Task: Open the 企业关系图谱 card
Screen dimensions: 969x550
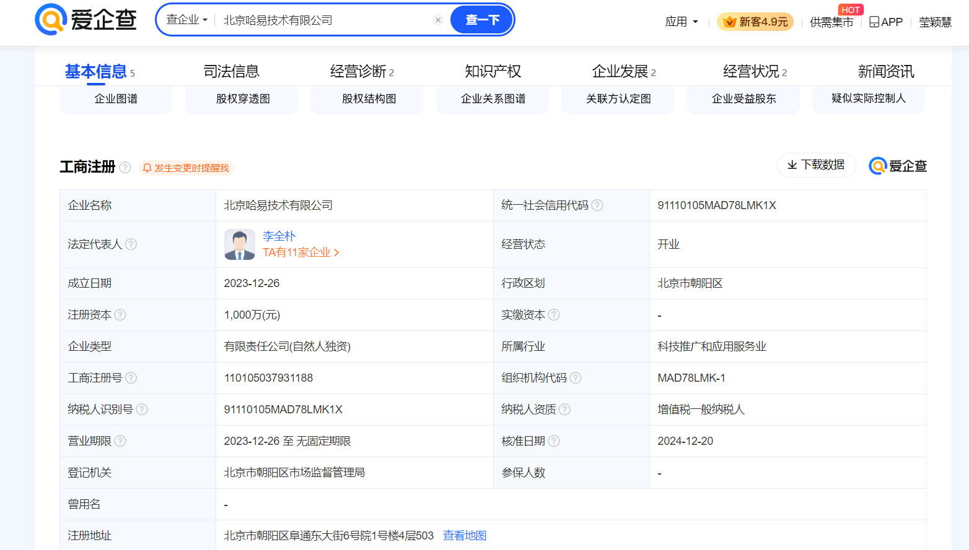Action: 493,99
